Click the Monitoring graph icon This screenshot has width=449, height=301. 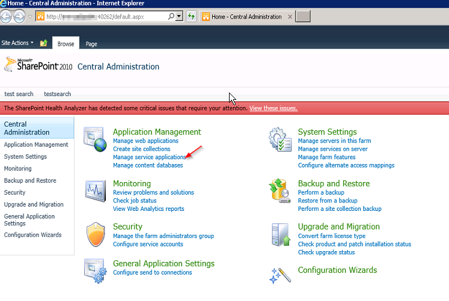pos(96,190)
